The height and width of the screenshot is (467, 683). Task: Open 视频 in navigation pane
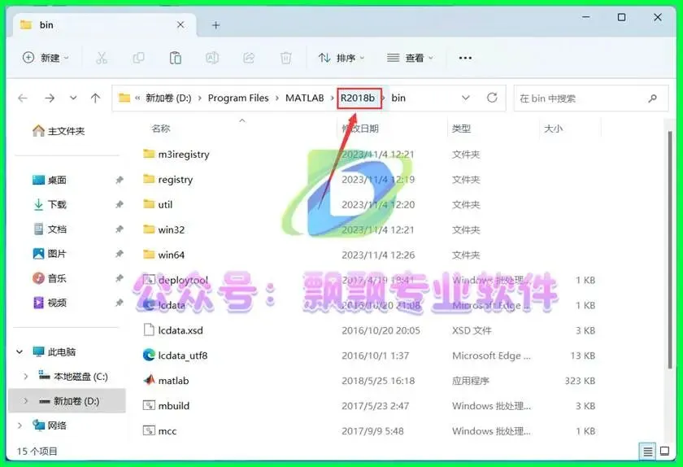coord(50,302)
